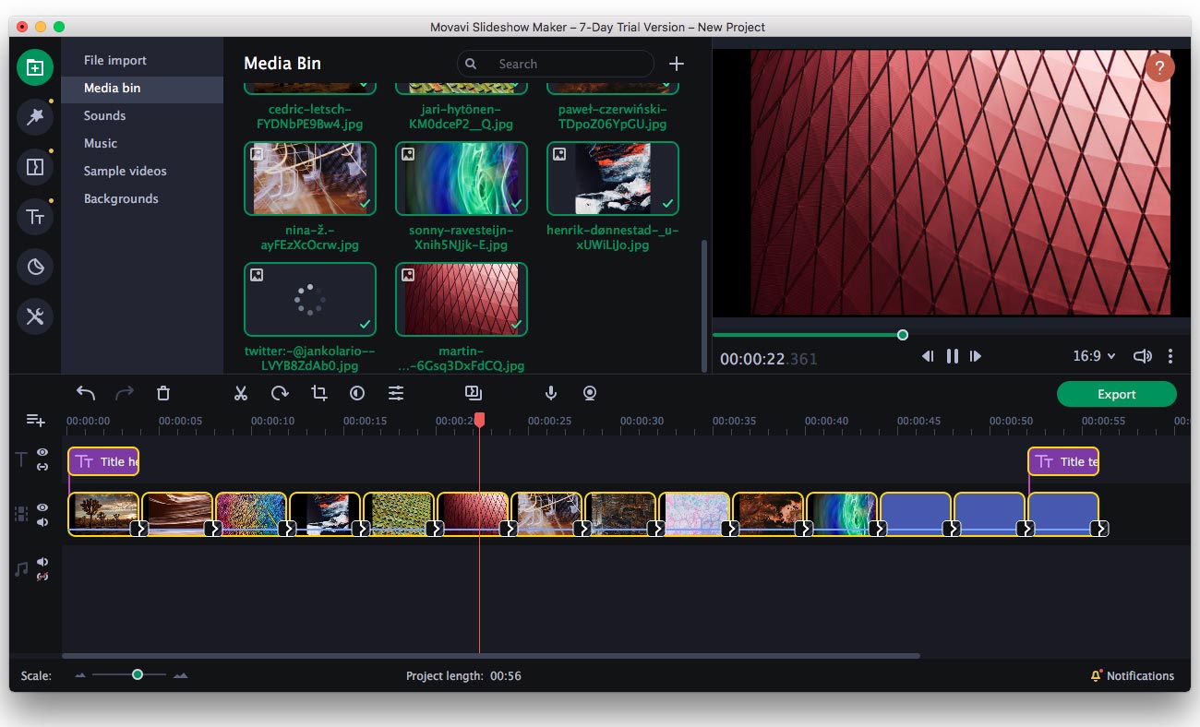
Task: Select the Crop tool on the timeline toolbar
Action: 318,392
